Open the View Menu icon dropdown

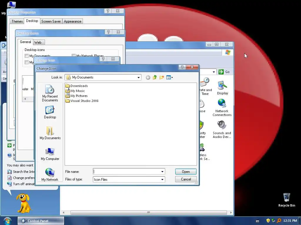click(x=170, y=77)
